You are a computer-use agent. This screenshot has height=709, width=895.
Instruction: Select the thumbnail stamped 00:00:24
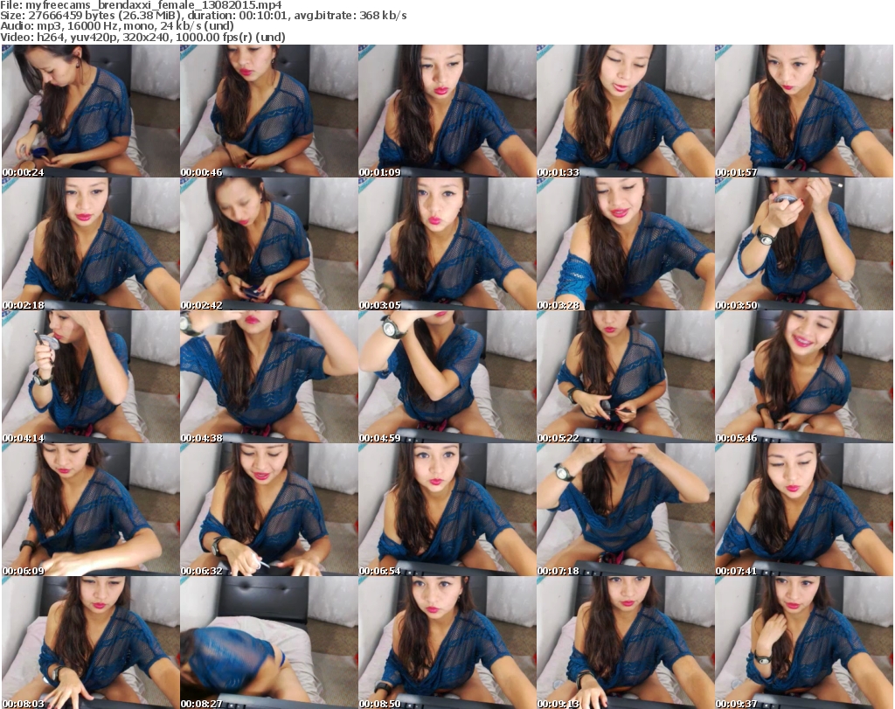point(91,111)
